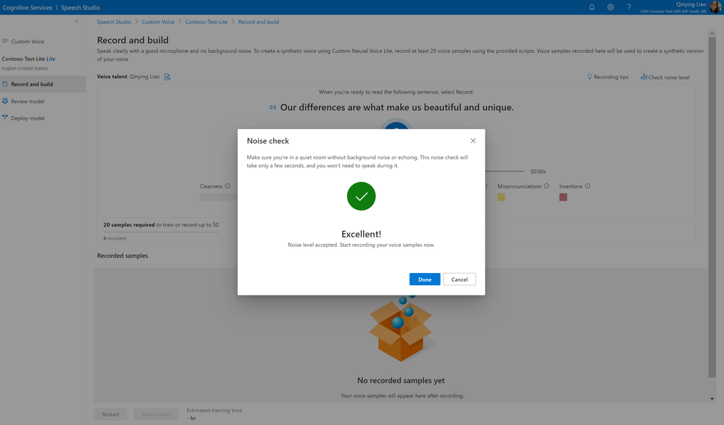Screen dimensions: 724x425
Task: Click the record microphone button
Action: (396, 125)
